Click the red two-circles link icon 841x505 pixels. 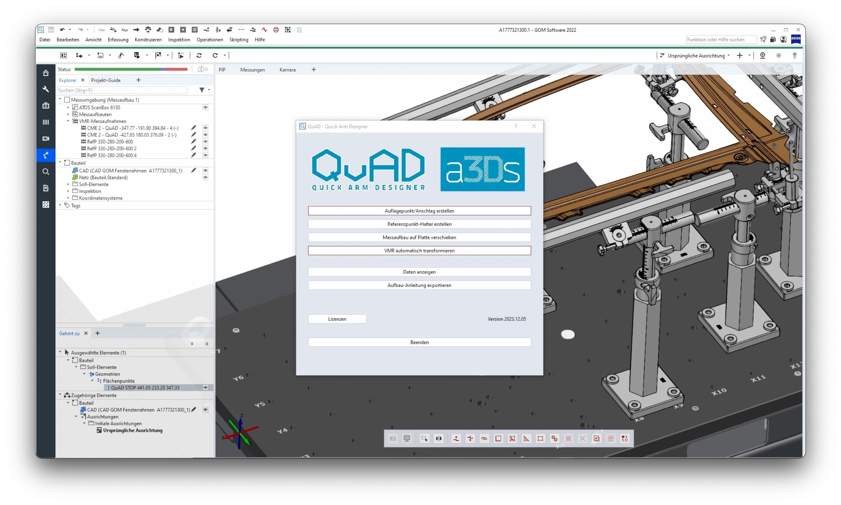[554, 438]
